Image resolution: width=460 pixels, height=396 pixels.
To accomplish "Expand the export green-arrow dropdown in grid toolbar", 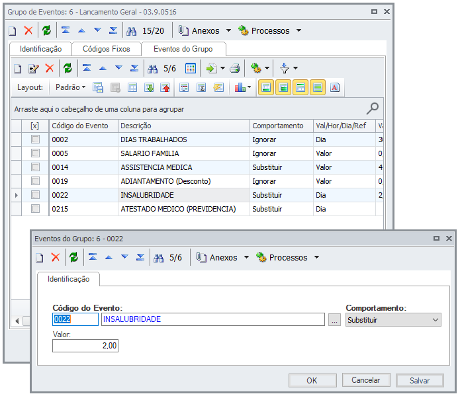I will [222, 68].
